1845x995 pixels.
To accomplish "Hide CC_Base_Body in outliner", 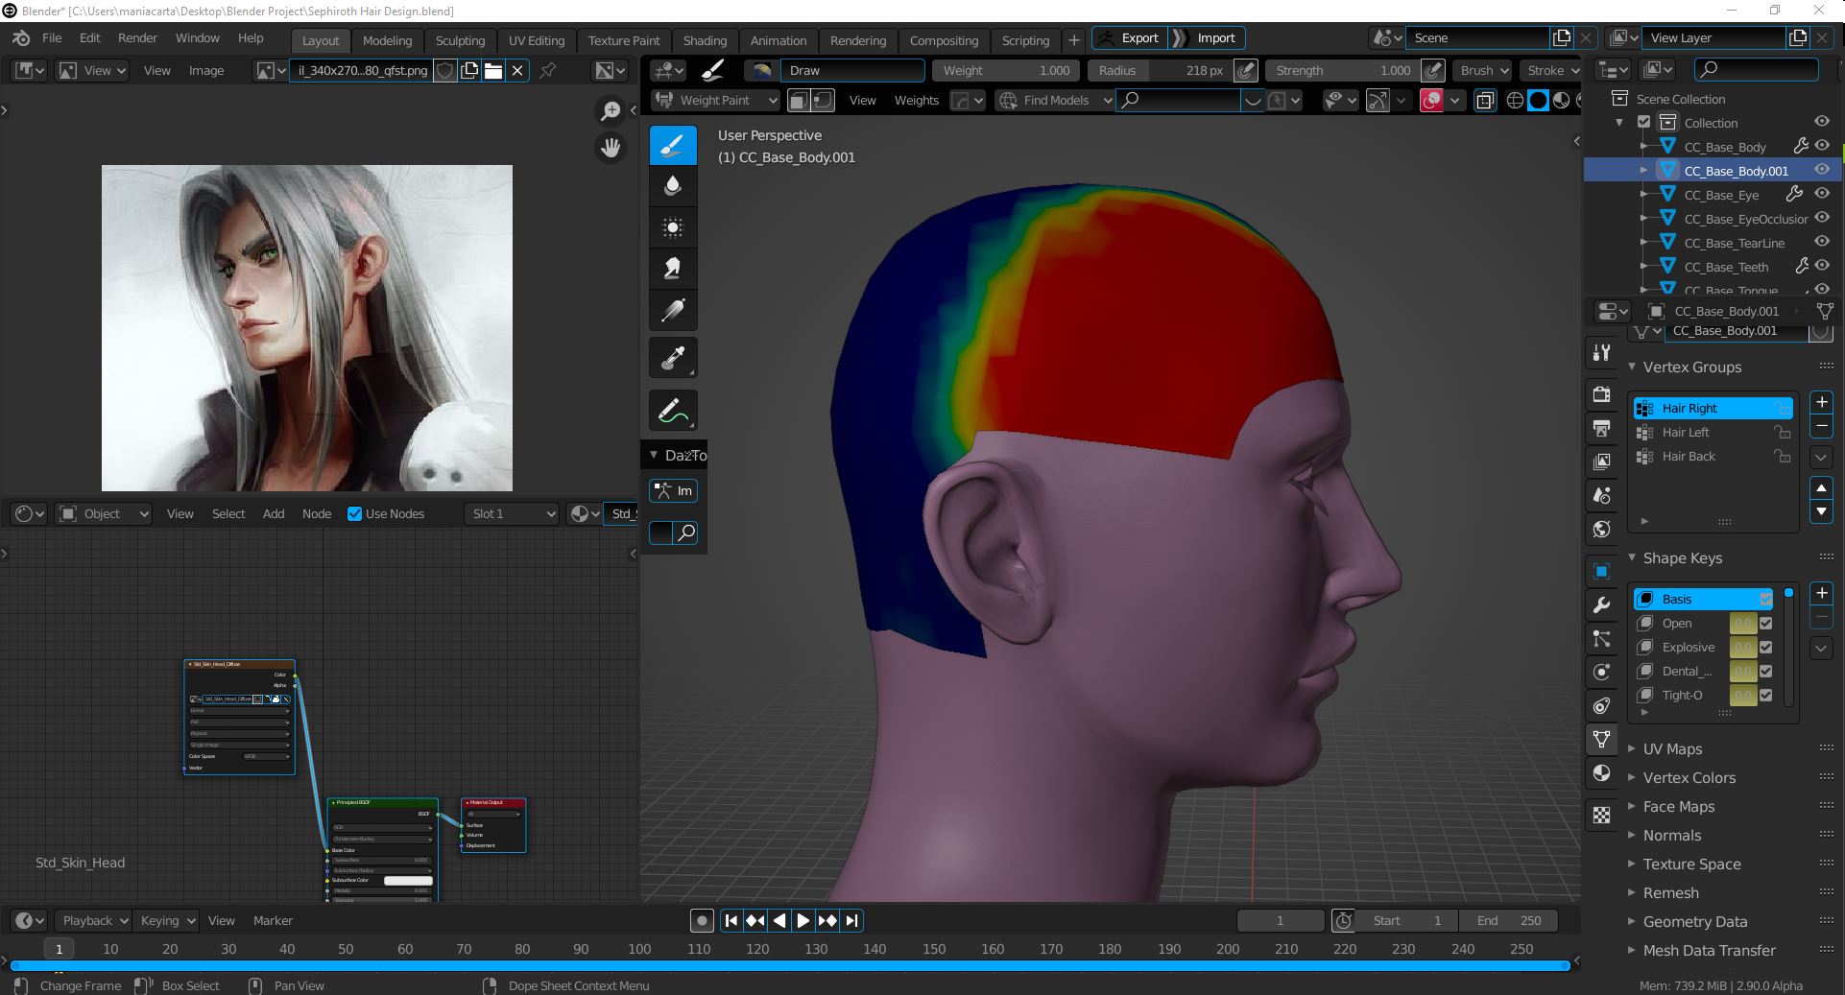I will [1822, 146].
